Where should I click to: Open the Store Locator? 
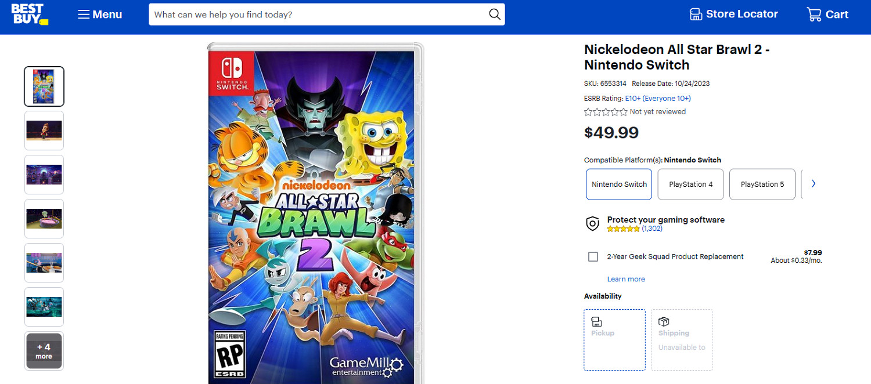[733, 15]
